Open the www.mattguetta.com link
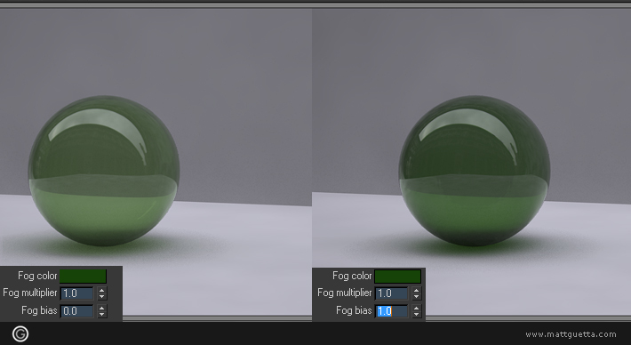This screenshot has height=345, width=631. 571,334
